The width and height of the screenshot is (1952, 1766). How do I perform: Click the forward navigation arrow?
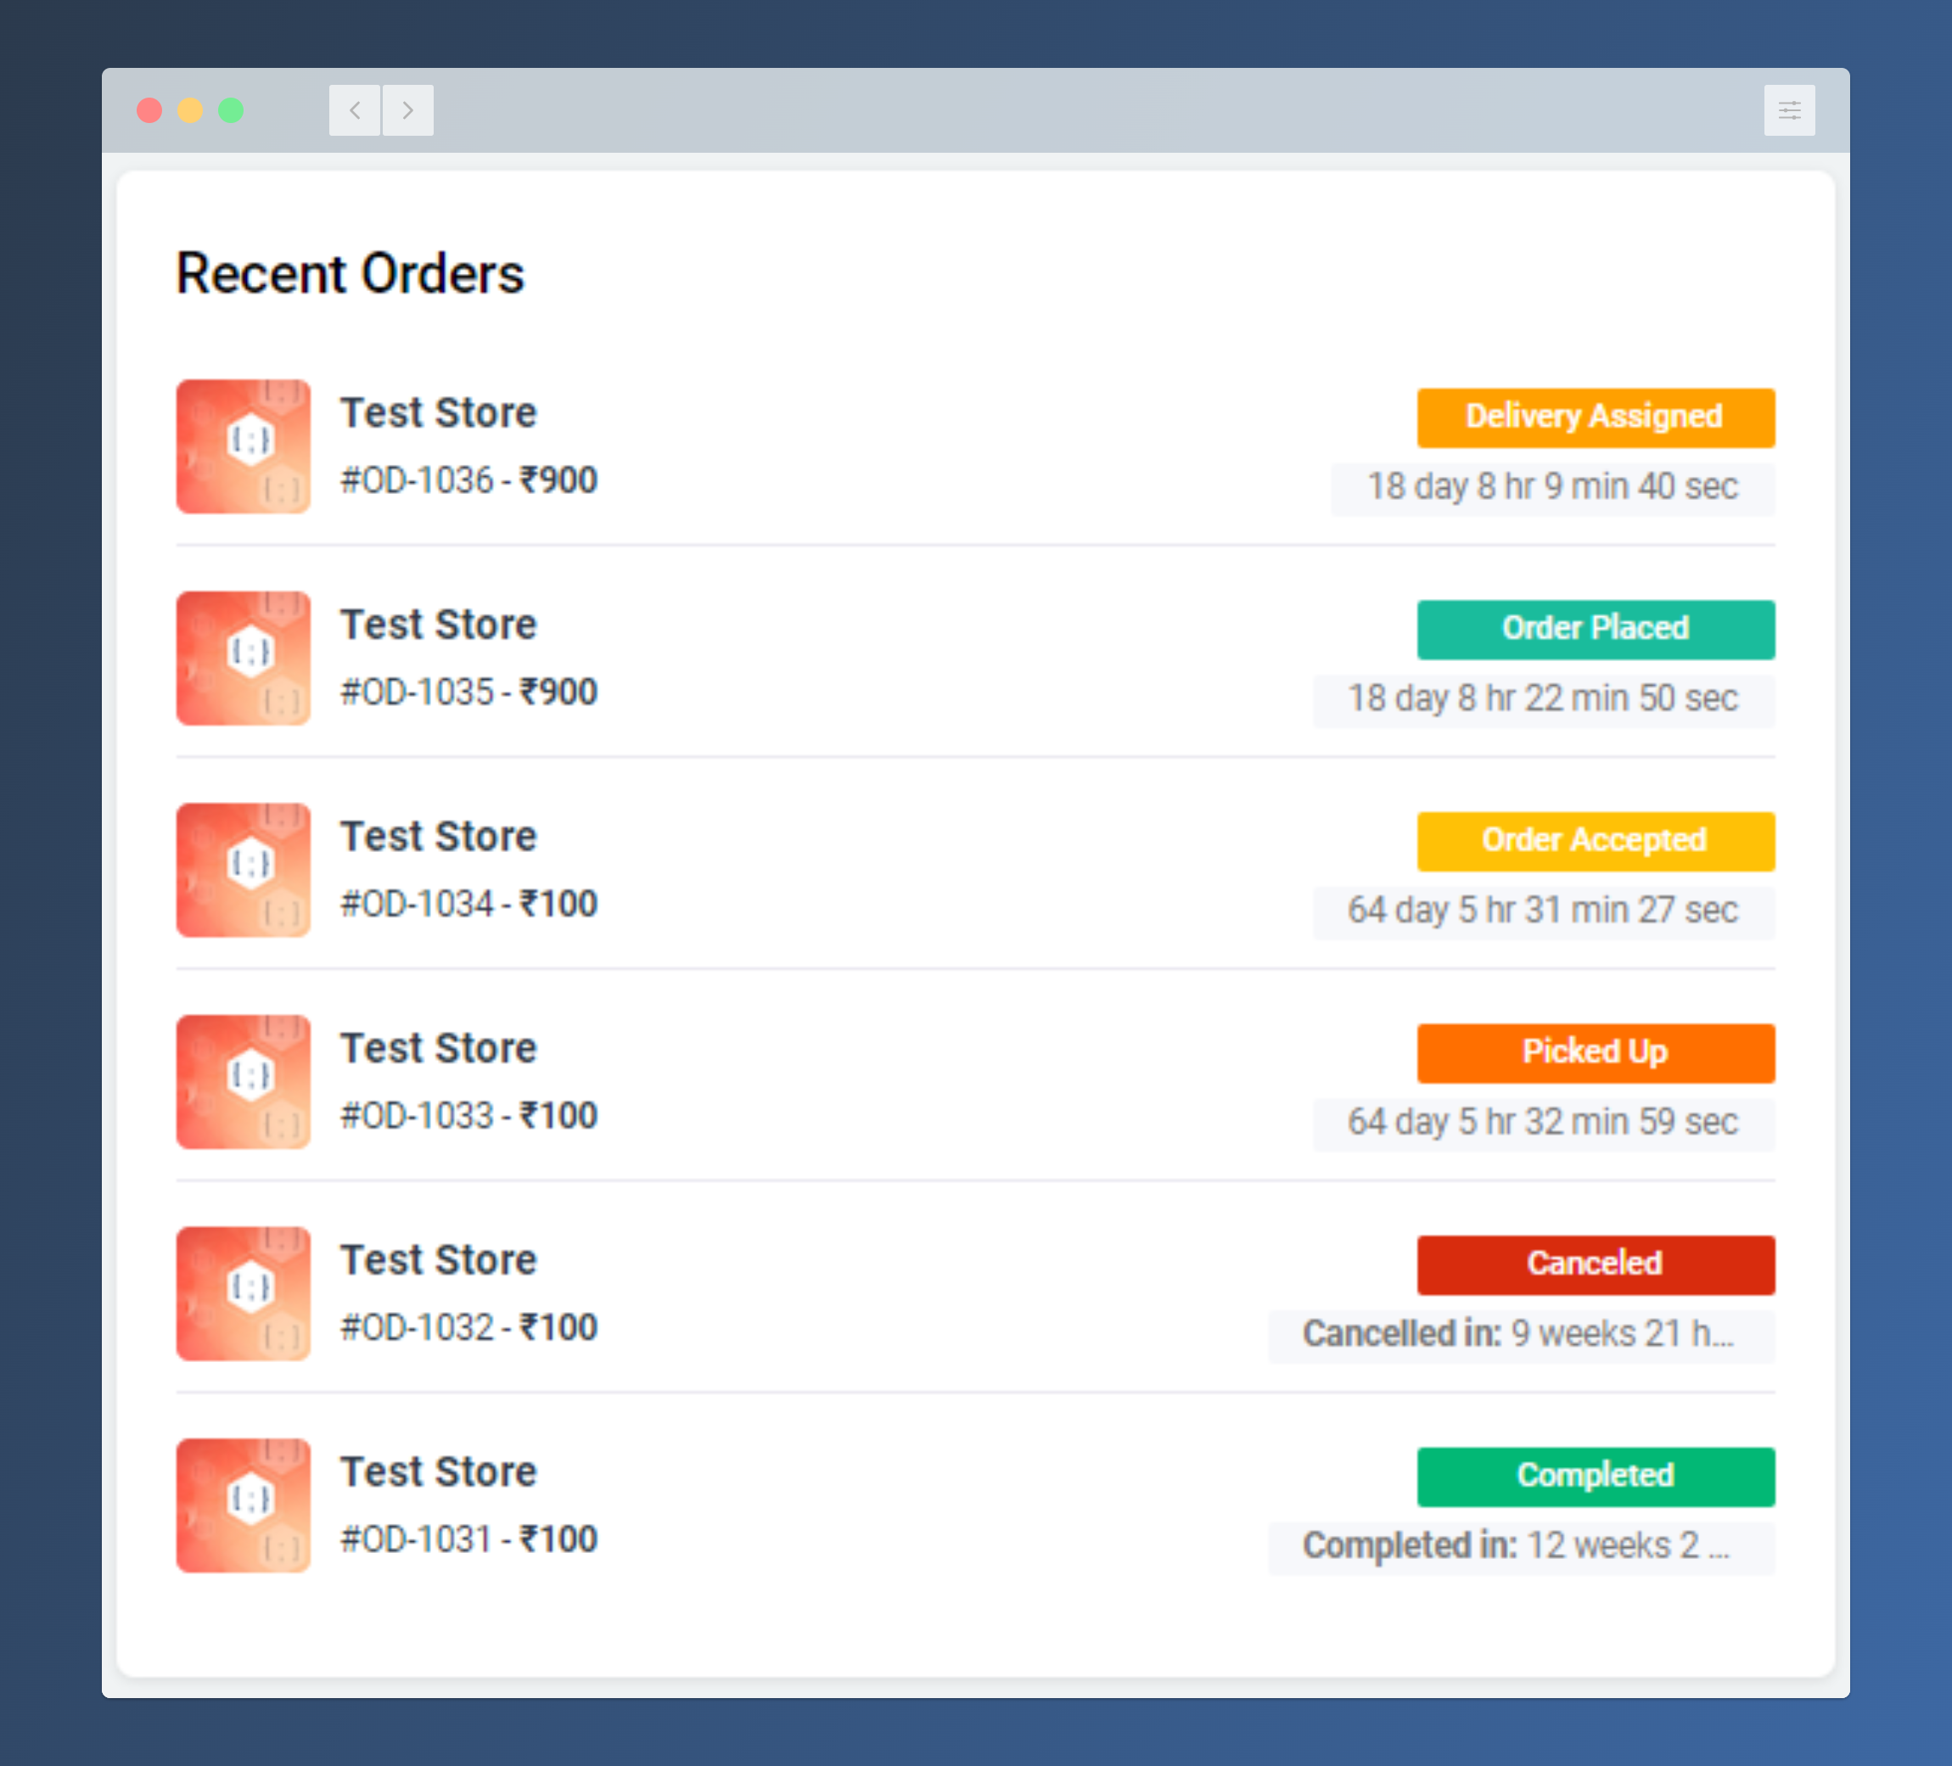click(407, 110)
